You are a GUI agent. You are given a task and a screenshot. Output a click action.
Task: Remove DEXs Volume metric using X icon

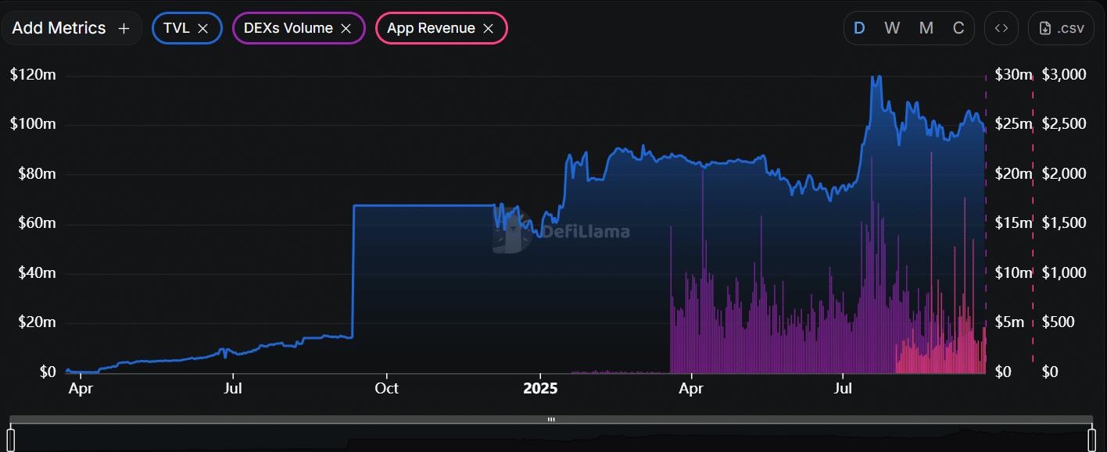346,28
